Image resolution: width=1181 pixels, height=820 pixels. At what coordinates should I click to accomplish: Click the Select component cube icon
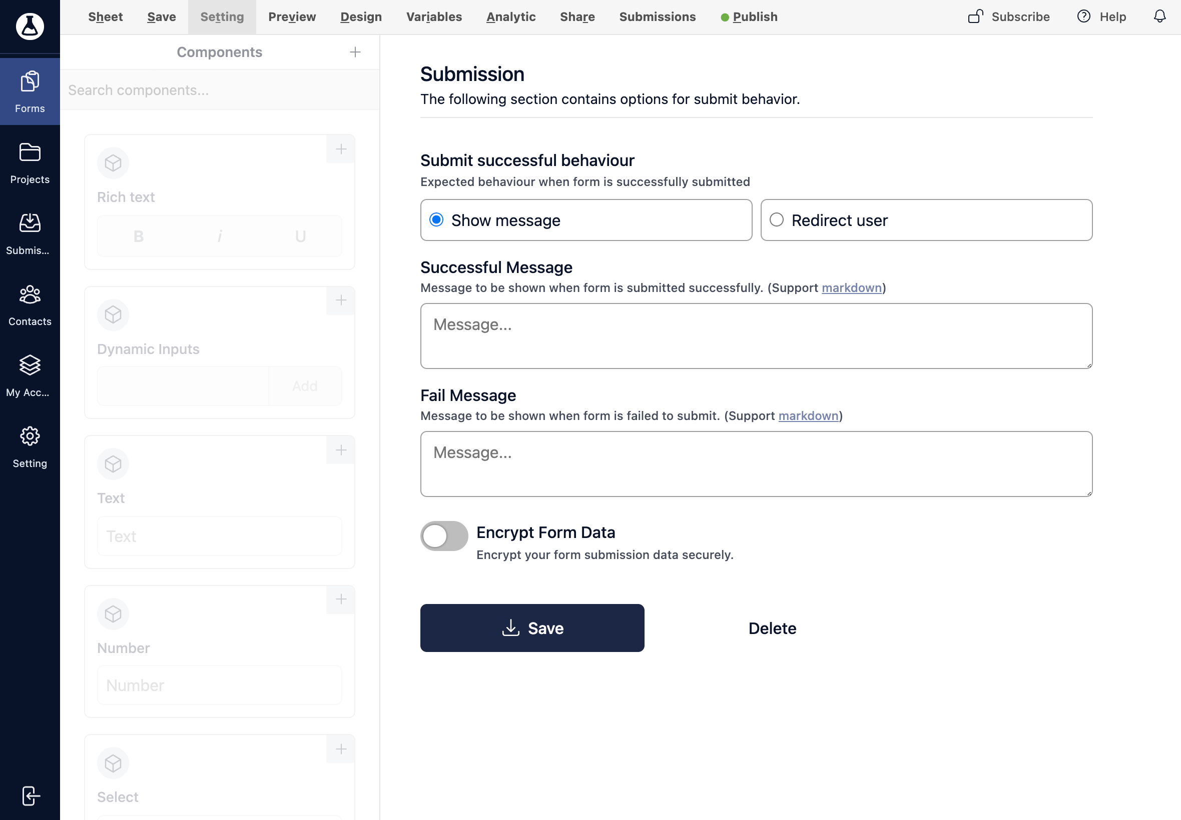pyautogui.click(x=113, y=763)
